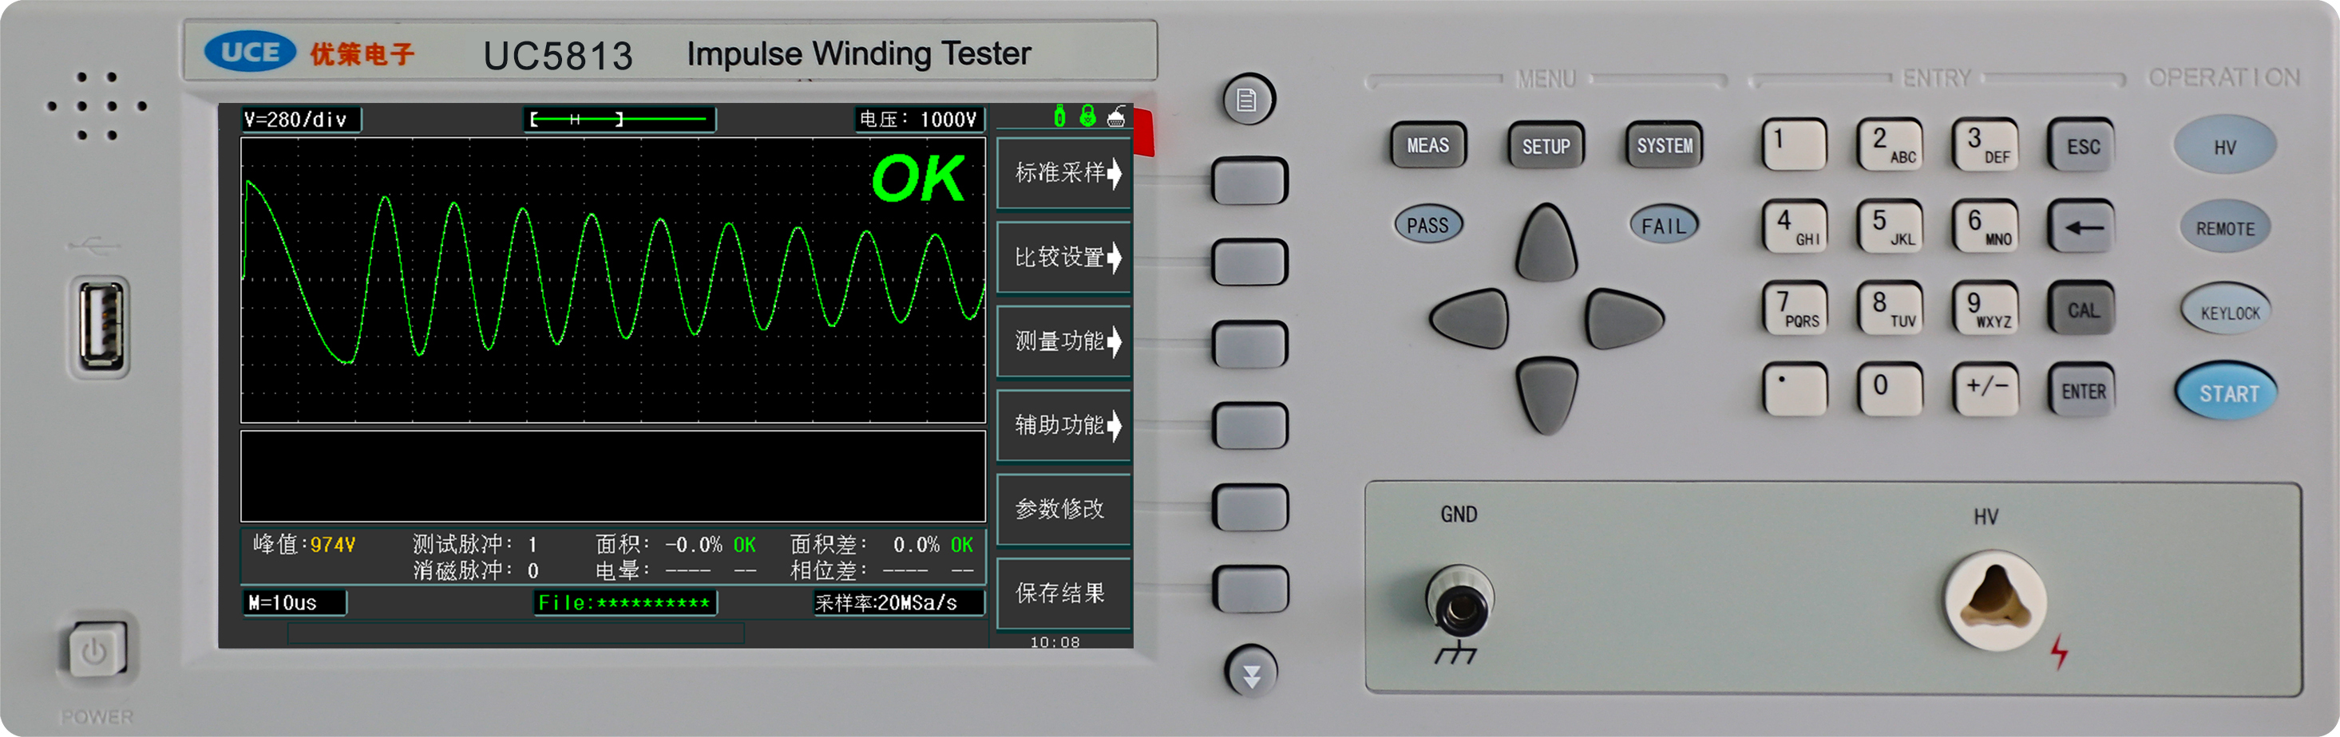Expand the 标准采样 softkey menu

[x=1063, y=172]
